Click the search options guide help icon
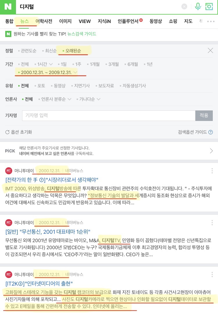The height and width of the screenshot is (313, 218). tap(210, 132)
